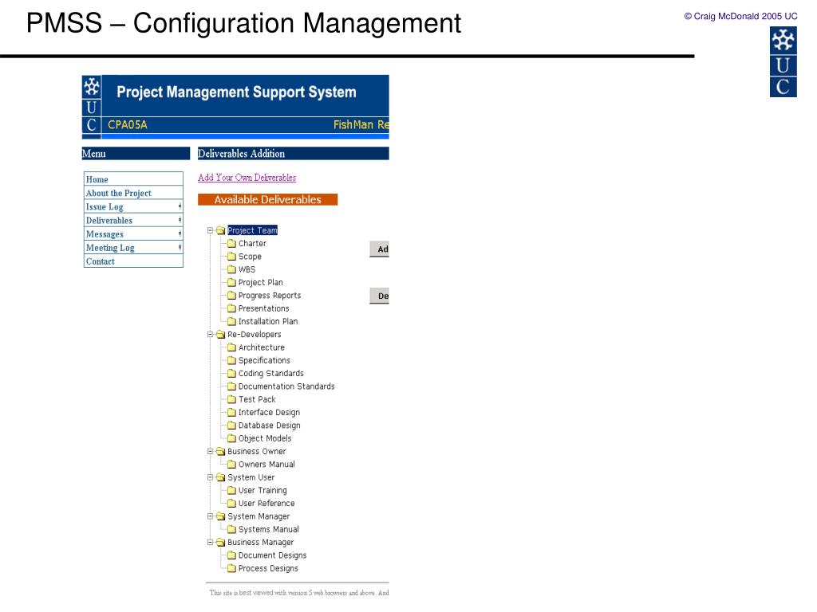Open the Issue Log menu item
This screenshot has width=817, height=612.
[x=133, y=206]
